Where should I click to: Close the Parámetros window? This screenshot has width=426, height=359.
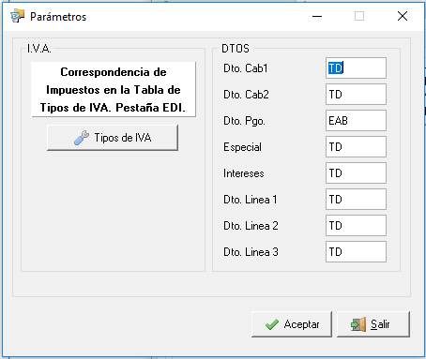(403, 16)
